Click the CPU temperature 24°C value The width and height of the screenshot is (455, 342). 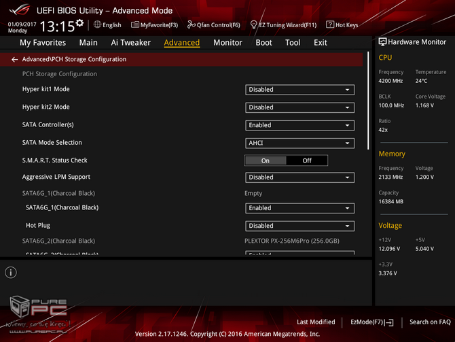421,81
